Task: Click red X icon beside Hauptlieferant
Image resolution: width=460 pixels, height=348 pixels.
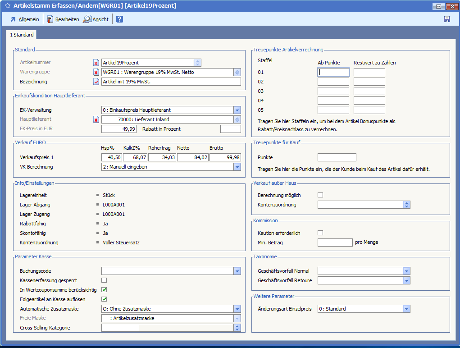Action: 96,119
